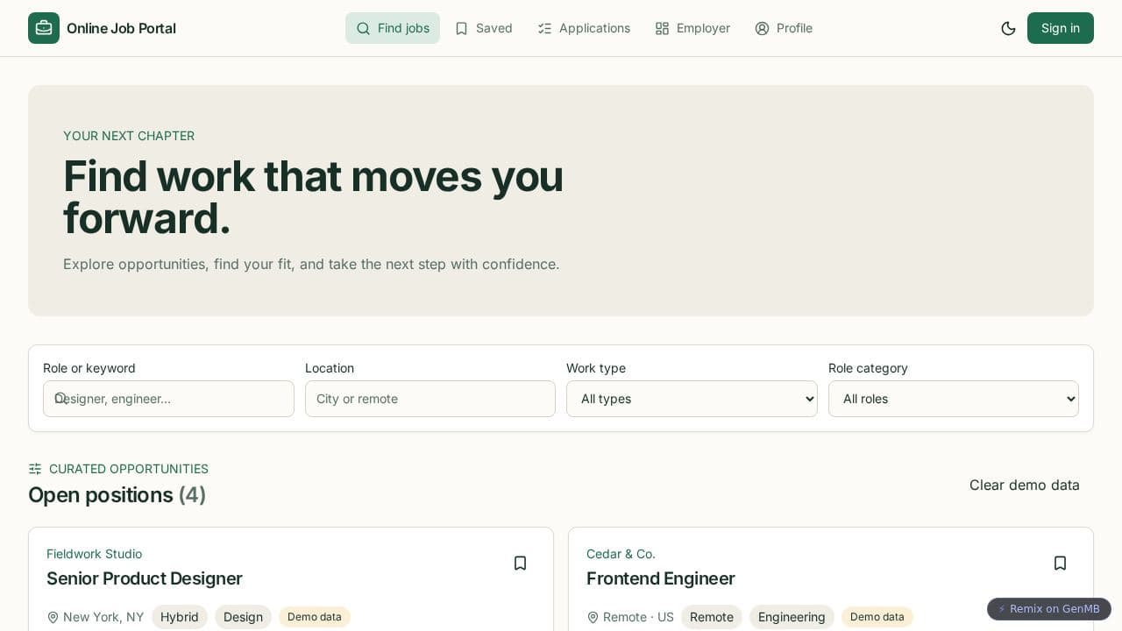Open the Work type dropdown
Image resolution: width=1122 pixels, height=631 pixels.
(x=692, y=399)
